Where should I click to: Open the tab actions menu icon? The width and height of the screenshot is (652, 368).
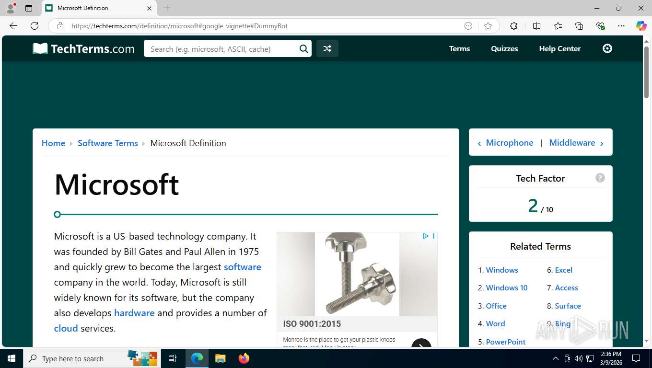click(29, 8)
